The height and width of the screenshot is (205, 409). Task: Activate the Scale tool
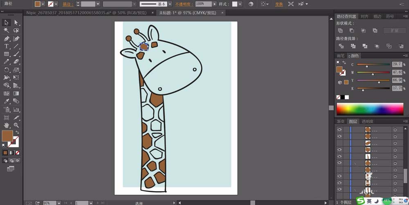(16, 70)
